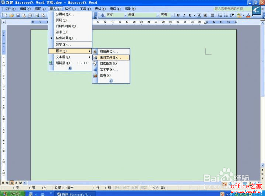Viewport: 265px width, 196px height.
Task: Click the 开始 Start button
Action: click(x=13, y=193)
